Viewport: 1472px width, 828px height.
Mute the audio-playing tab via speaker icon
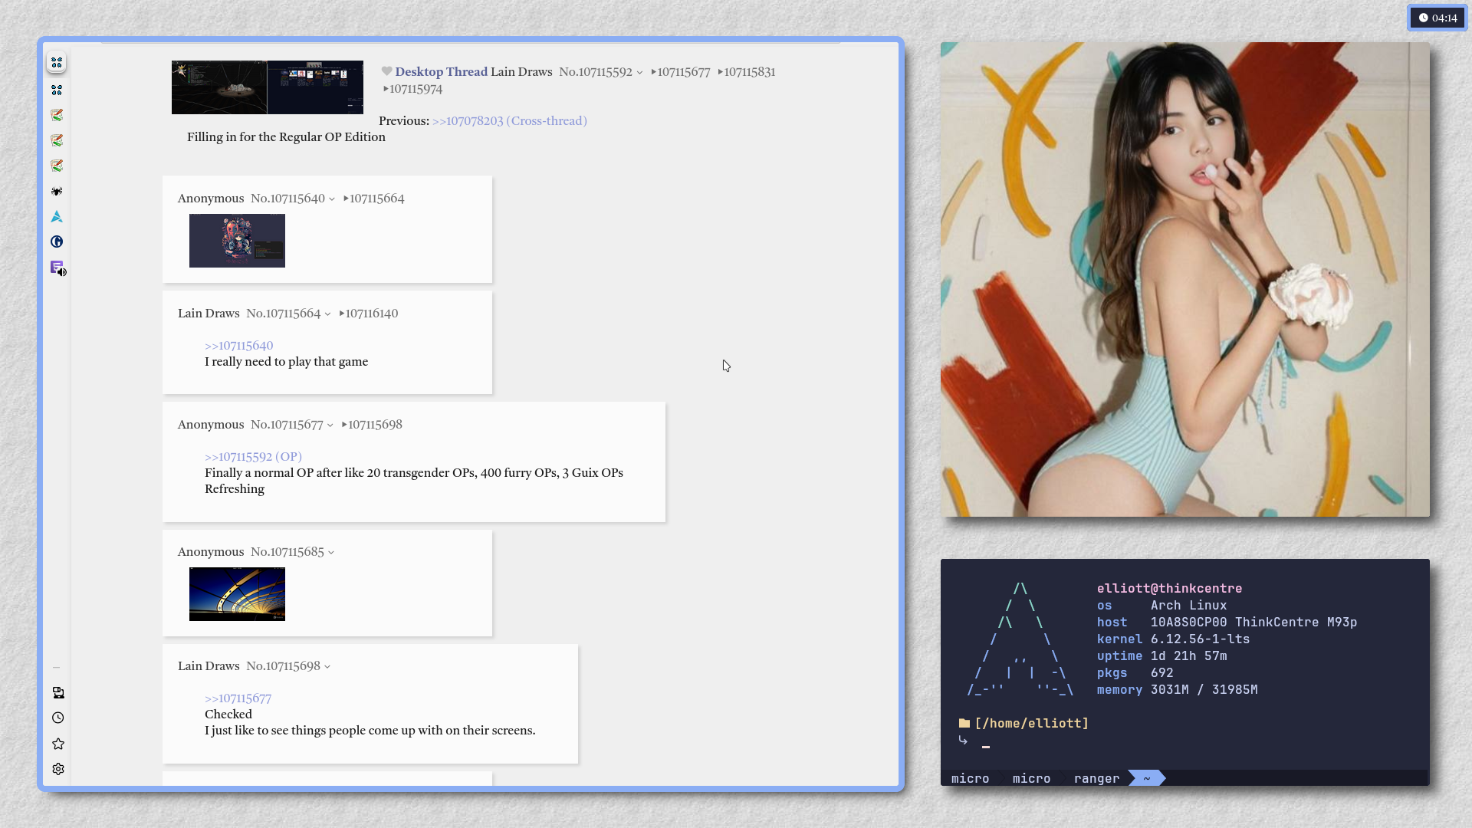(x=63, y=272)
